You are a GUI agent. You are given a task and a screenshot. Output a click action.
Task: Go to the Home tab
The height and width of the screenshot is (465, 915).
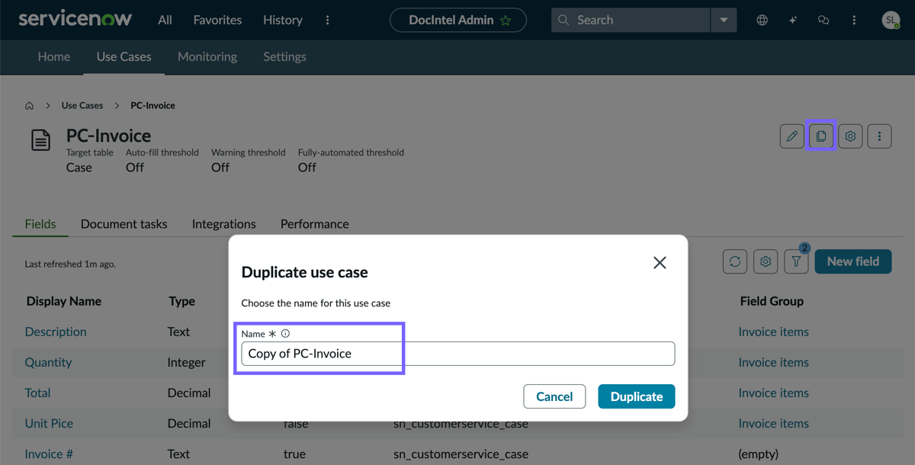point(54,56)
